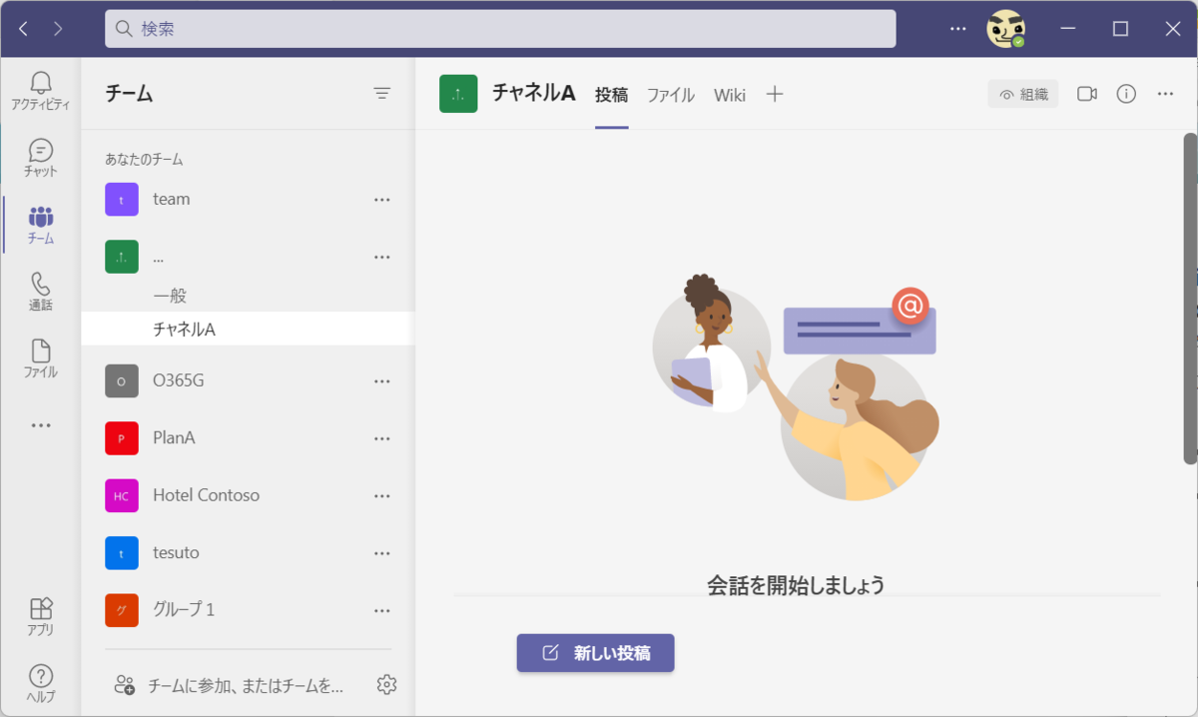Switch to the ファイル tab

671,96
